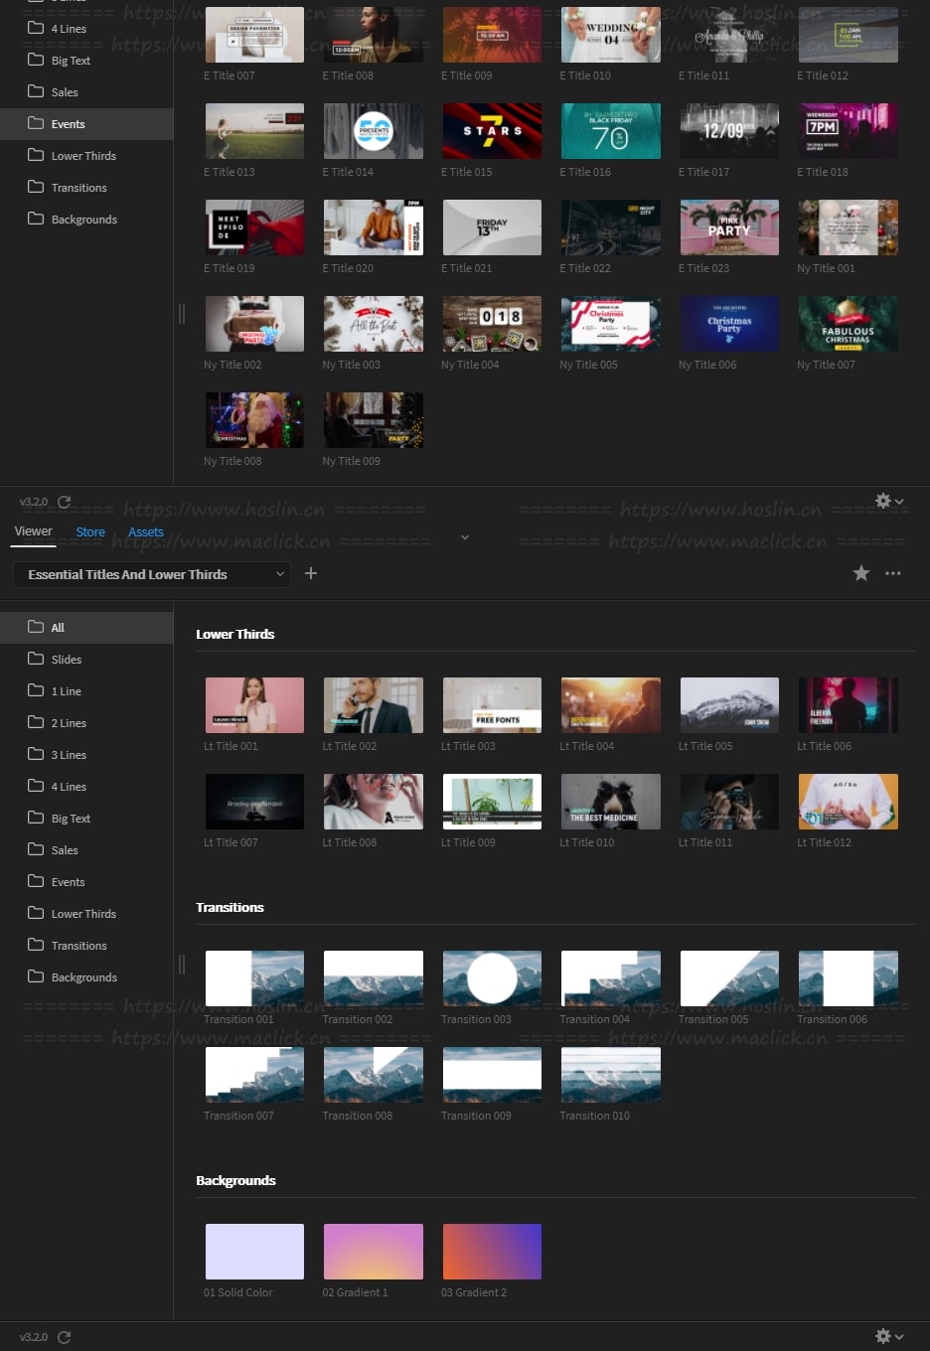Select the Ny Title 006 Christmas Party thumbnail
This screenshot has height=1351, width=930.
(729, 324)
